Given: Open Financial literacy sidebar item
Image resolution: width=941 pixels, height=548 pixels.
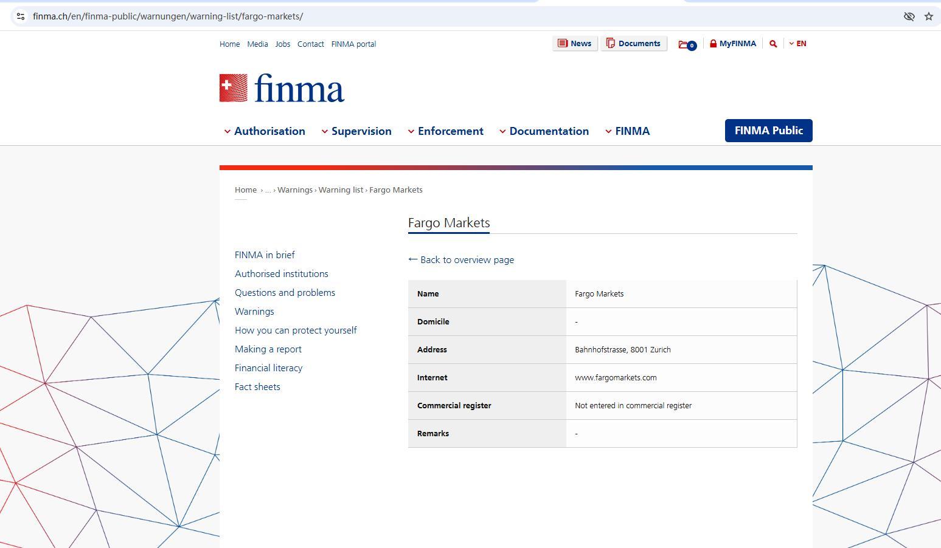Looking at the screenshot, I should click(268, 368).
